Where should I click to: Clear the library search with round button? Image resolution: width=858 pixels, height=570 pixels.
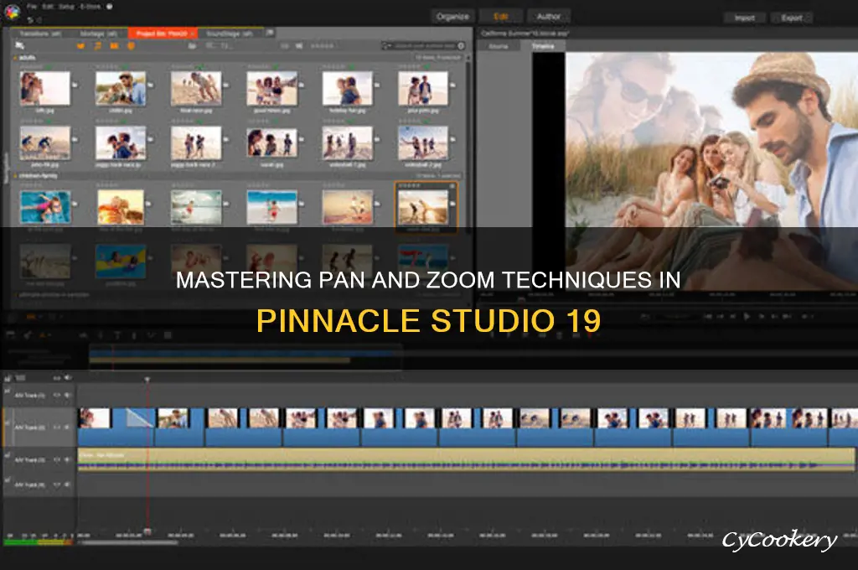point(462,45)
